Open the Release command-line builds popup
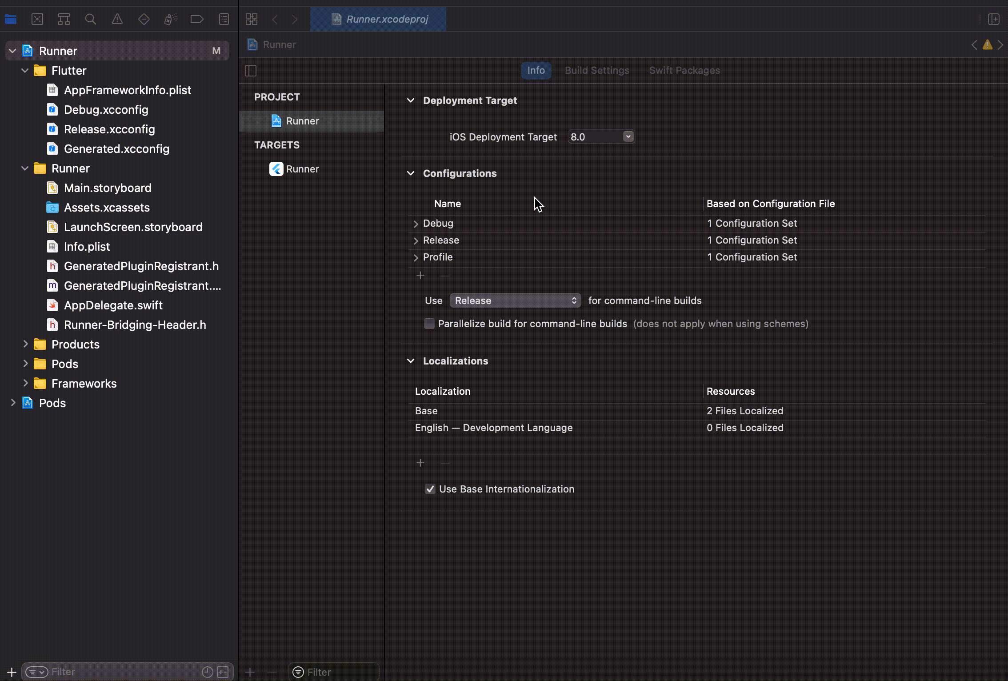This screenshot has height=681, width=1008. pos(515,300)
